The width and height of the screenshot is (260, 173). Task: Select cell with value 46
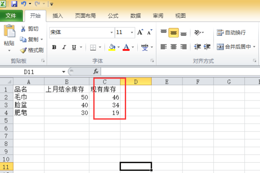tap(104, 97)
